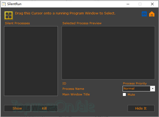Minimize the SilentRun window
This screenshot has width=159, height=117.
click(128, 4)
